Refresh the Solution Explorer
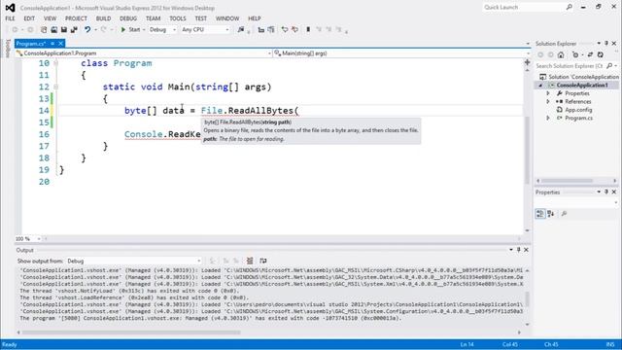622x350 pixels. click(x=601, y=54)
